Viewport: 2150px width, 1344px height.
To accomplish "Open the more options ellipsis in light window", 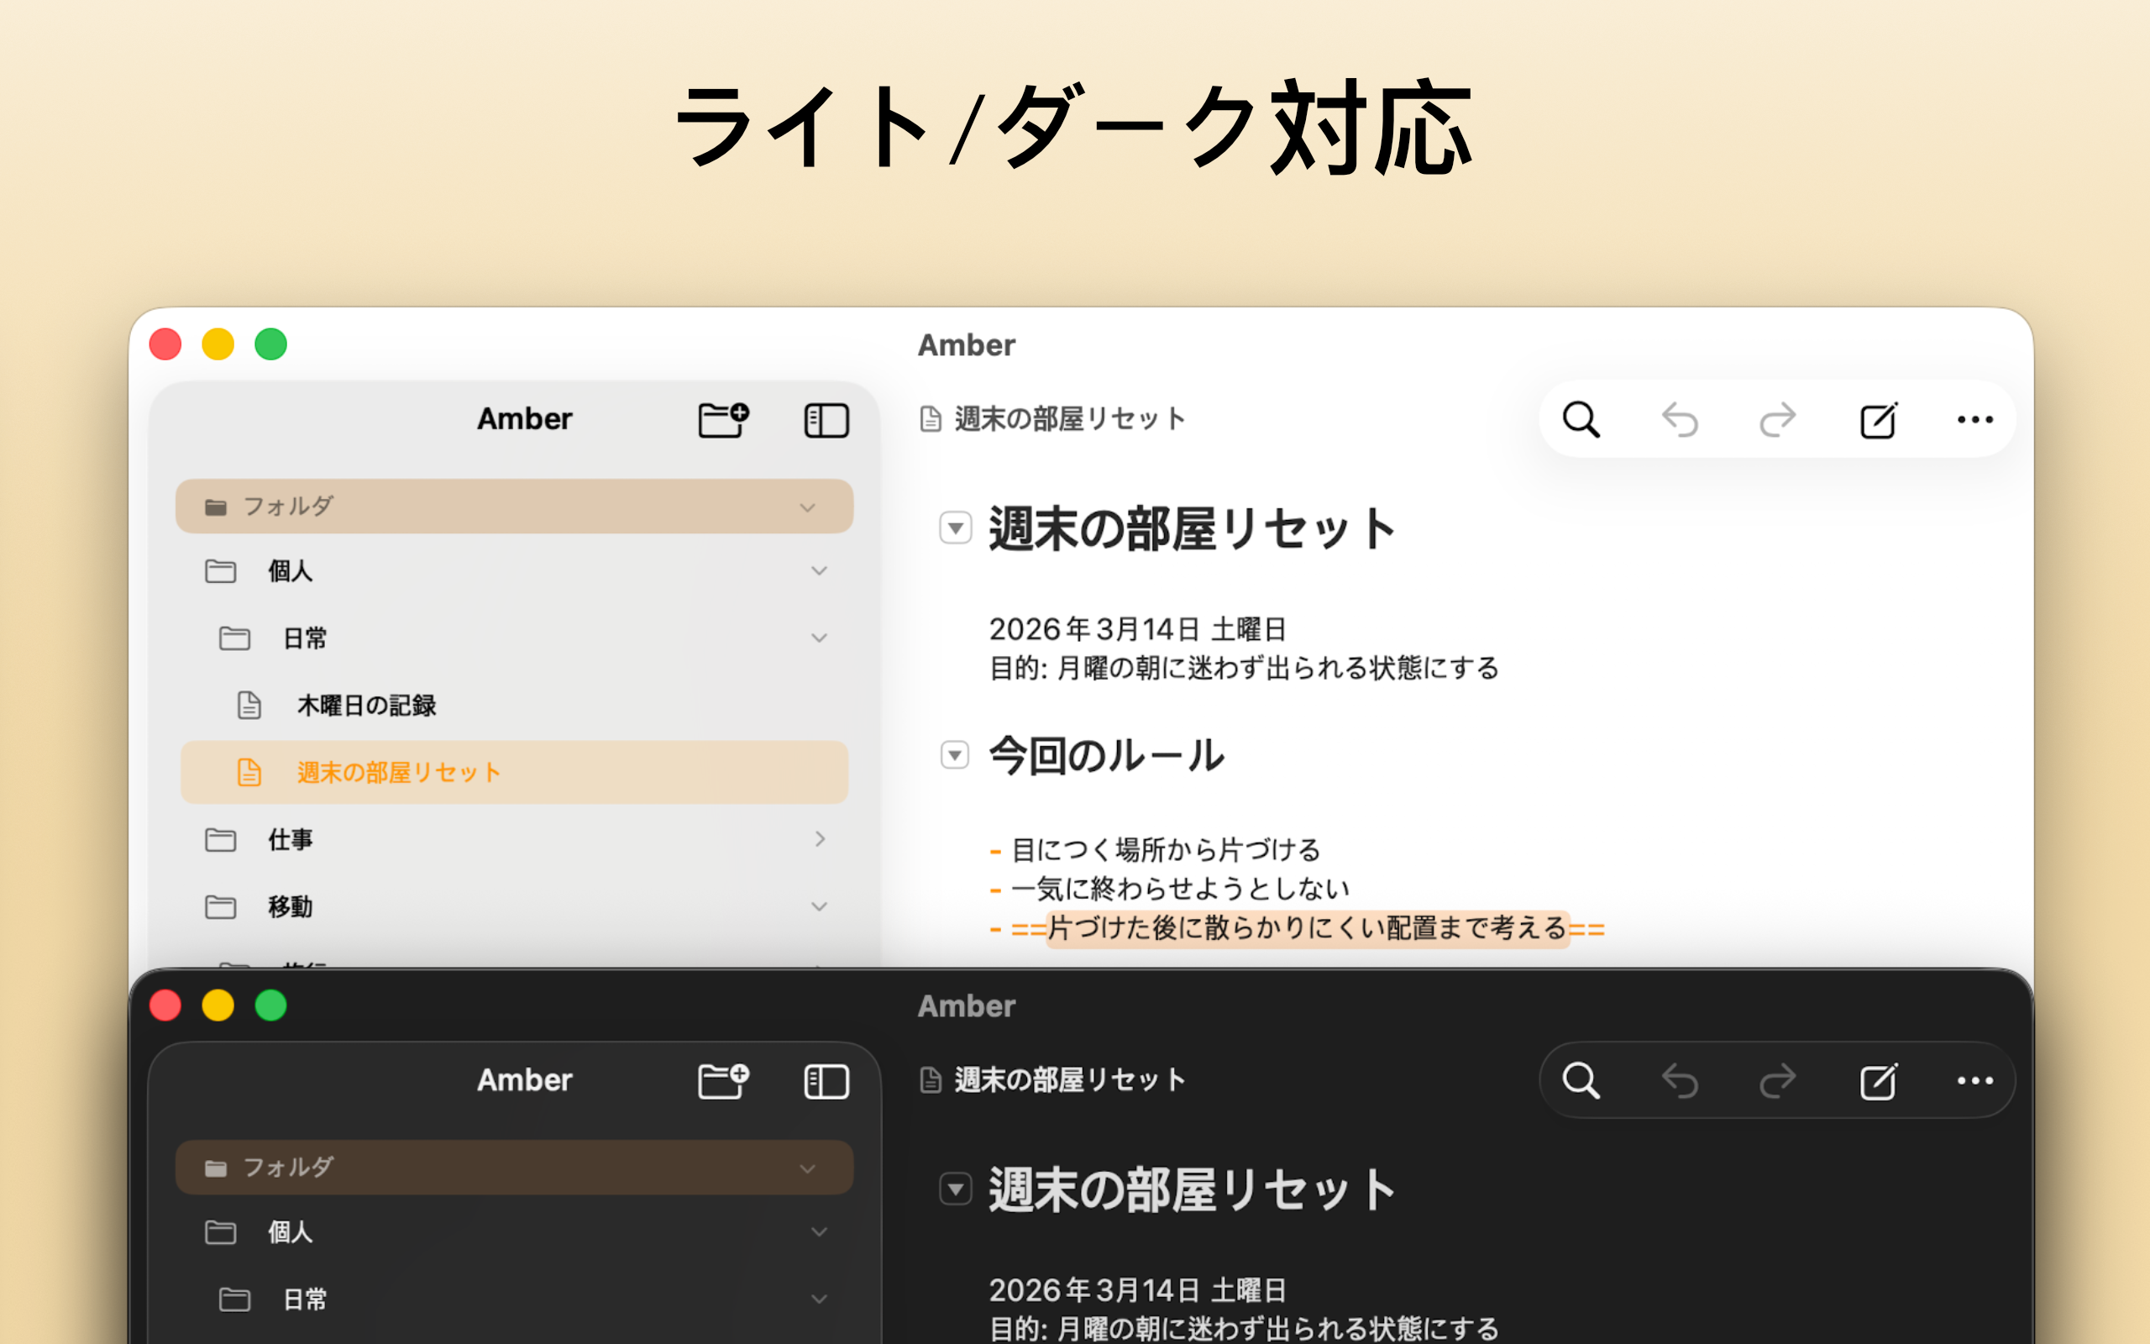I will point(1974,419).
